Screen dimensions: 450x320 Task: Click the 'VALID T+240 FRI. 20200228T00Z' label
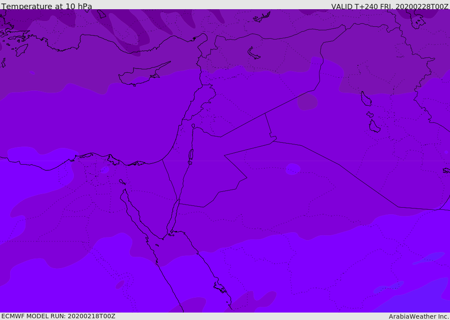click(390, 6)
